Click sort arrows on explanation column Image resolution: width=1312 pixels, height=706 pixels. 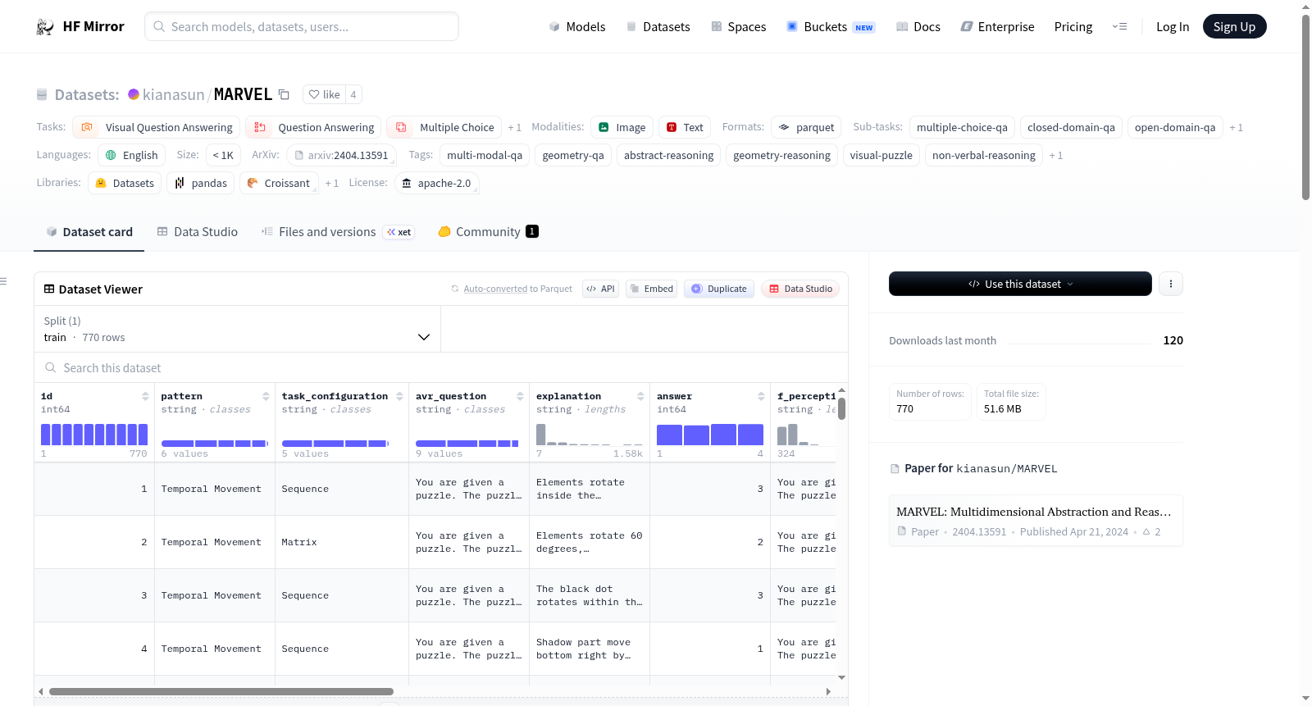tap(640, 396)
